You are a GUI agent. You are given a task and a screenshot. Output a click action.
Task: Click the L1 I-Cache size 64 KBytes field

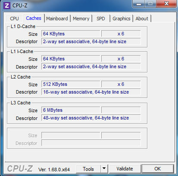pyautogui.click(x=71, y=59)
